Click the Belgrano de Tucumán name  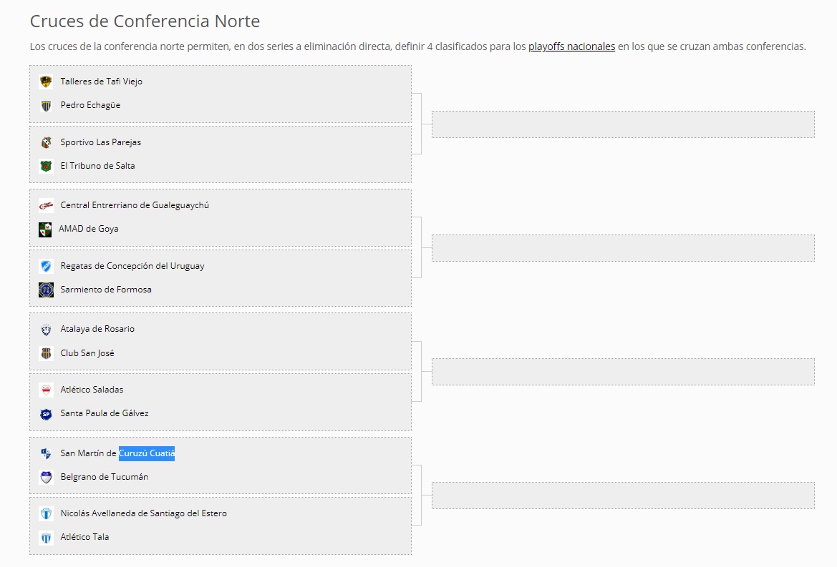tap(104, 477)
